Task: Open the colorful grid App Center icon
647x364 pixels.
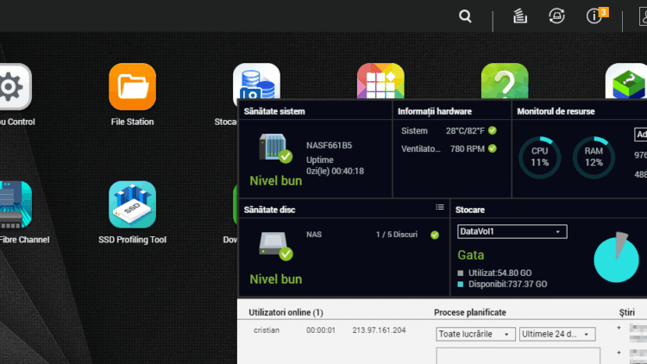Action: (x=380, y=85)
